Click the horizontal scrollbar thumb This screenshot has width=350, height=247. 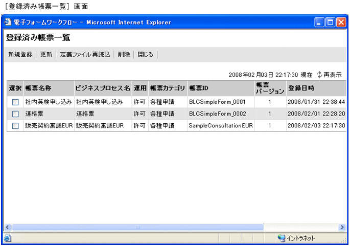click(138, 228)
